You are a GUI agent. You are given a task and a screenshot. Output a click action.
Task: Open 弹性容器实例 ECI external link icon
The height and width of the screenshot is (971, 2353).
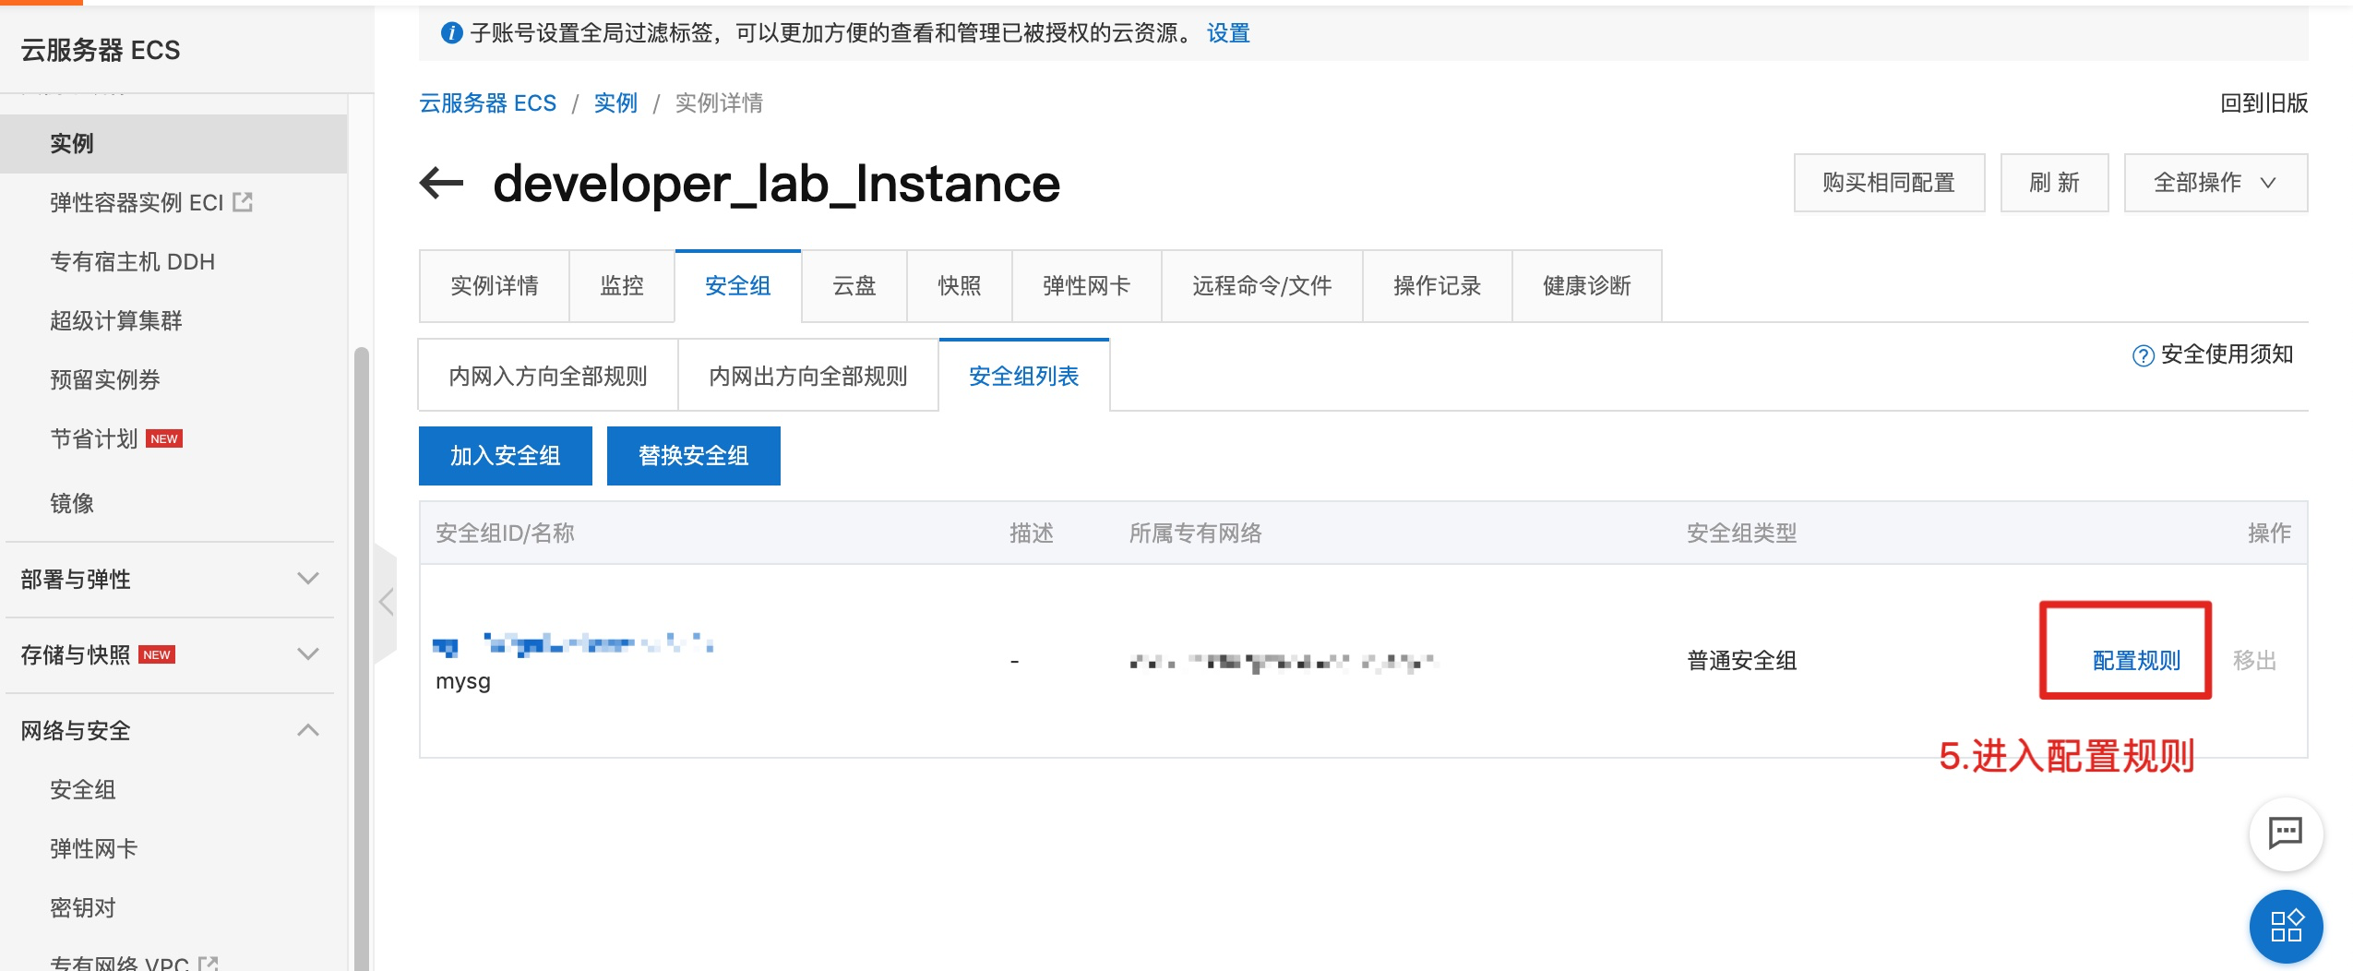pos(243,202)
